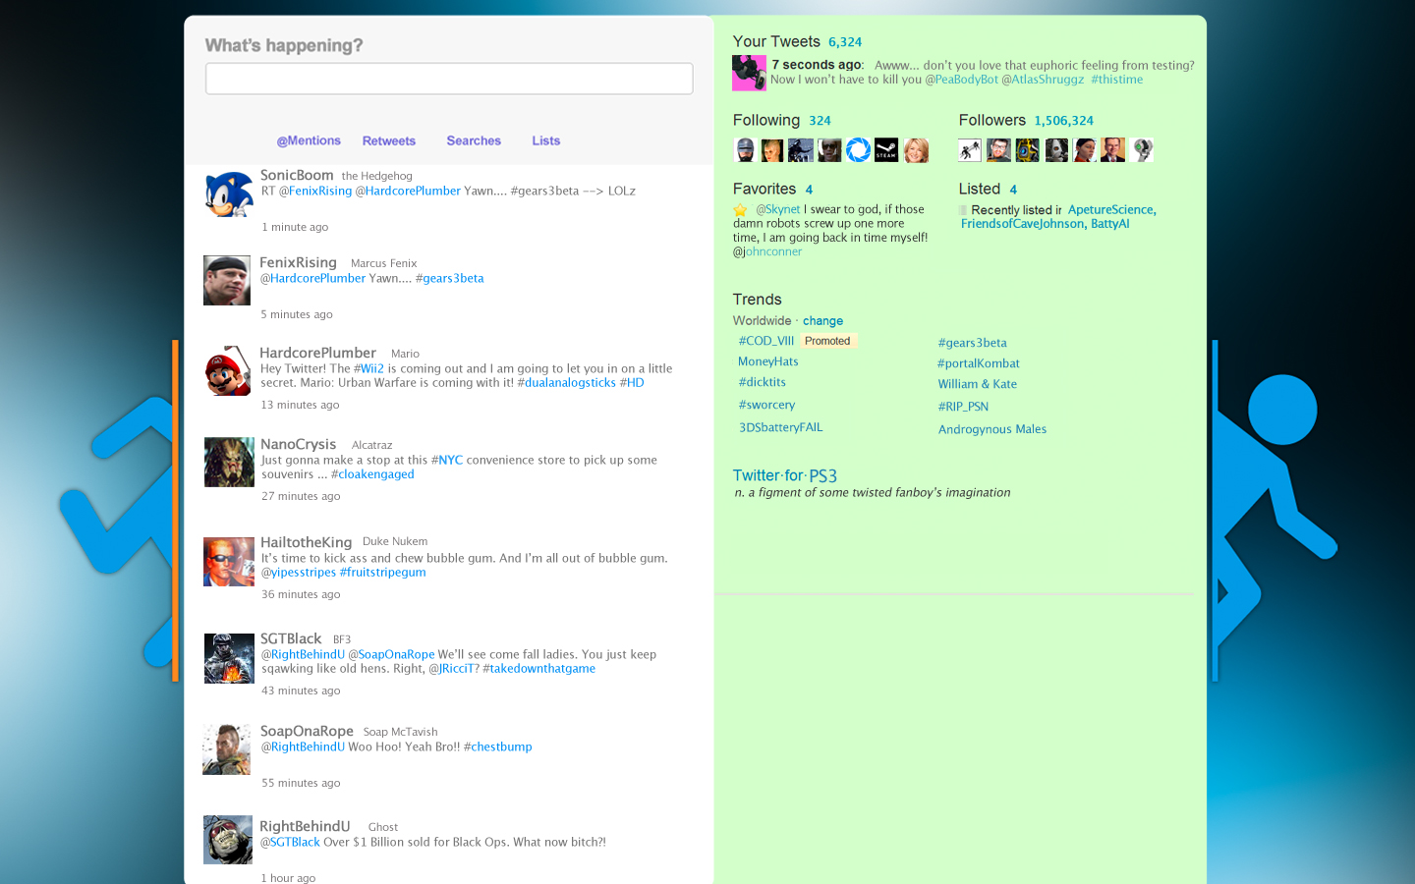Open the #RIP_PSN trend
1415x884 pixels.
[963, 407]
